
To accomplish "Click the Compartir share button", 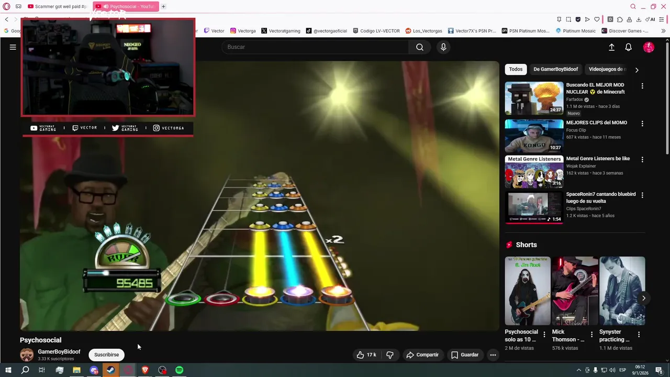I will tap(422, 354).
